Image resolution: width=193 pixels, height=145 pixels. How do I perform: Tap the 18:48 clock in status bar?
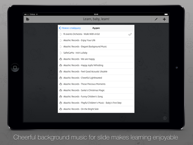coord(96,14)
